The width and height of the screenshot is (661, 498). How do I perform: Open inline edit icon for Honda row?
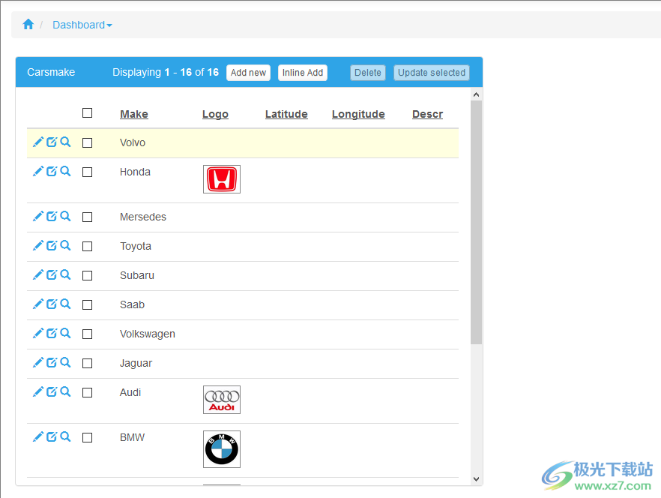point(52,171)
